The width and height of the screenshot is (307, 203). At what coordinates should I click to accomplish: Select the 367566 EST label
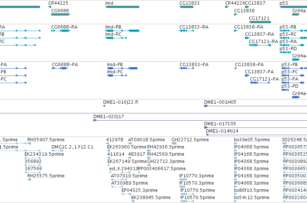(x=34, y=169)
